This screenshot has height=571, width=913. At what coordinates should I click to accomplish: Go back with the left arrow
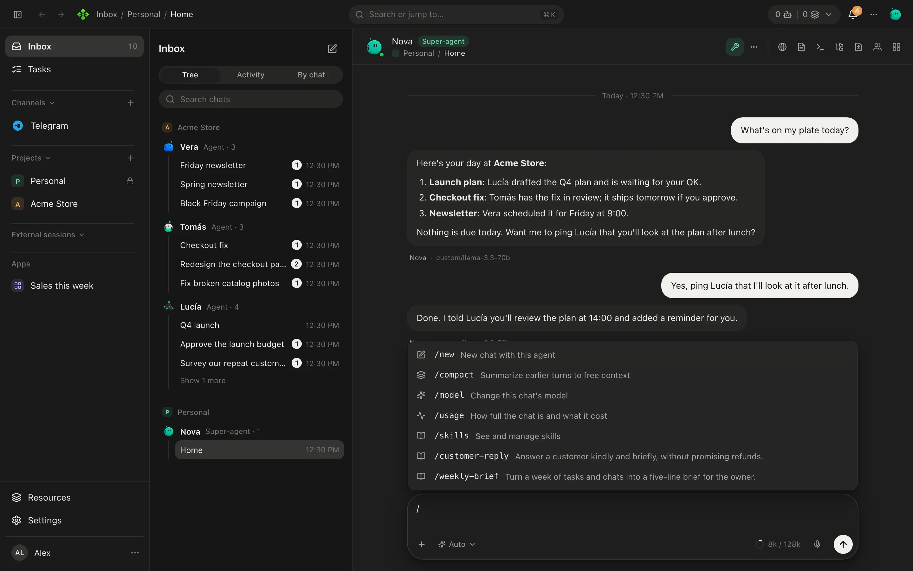[x=42, y=14]
